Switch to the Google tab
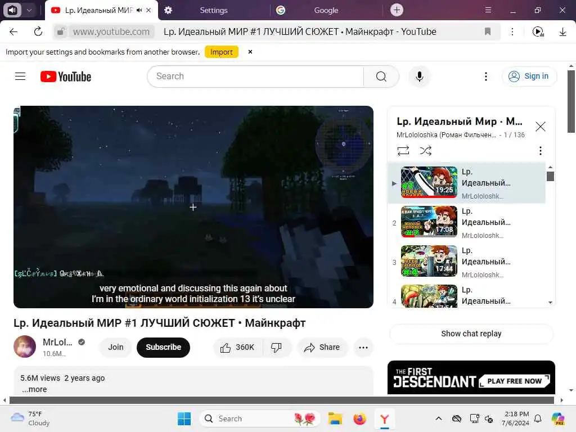The width and height of the screenshot is (576, 432). 326,10
